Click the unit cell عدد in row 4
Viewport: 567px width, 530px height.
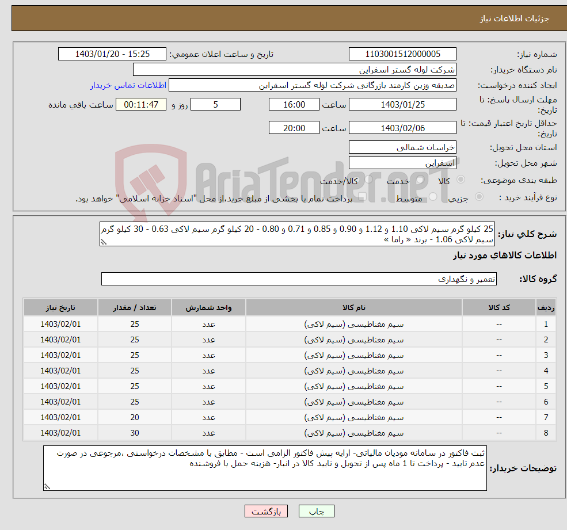(x=208, y=371)
